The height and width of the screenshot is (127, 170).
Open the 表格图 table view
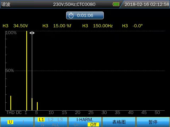(119, 122)
